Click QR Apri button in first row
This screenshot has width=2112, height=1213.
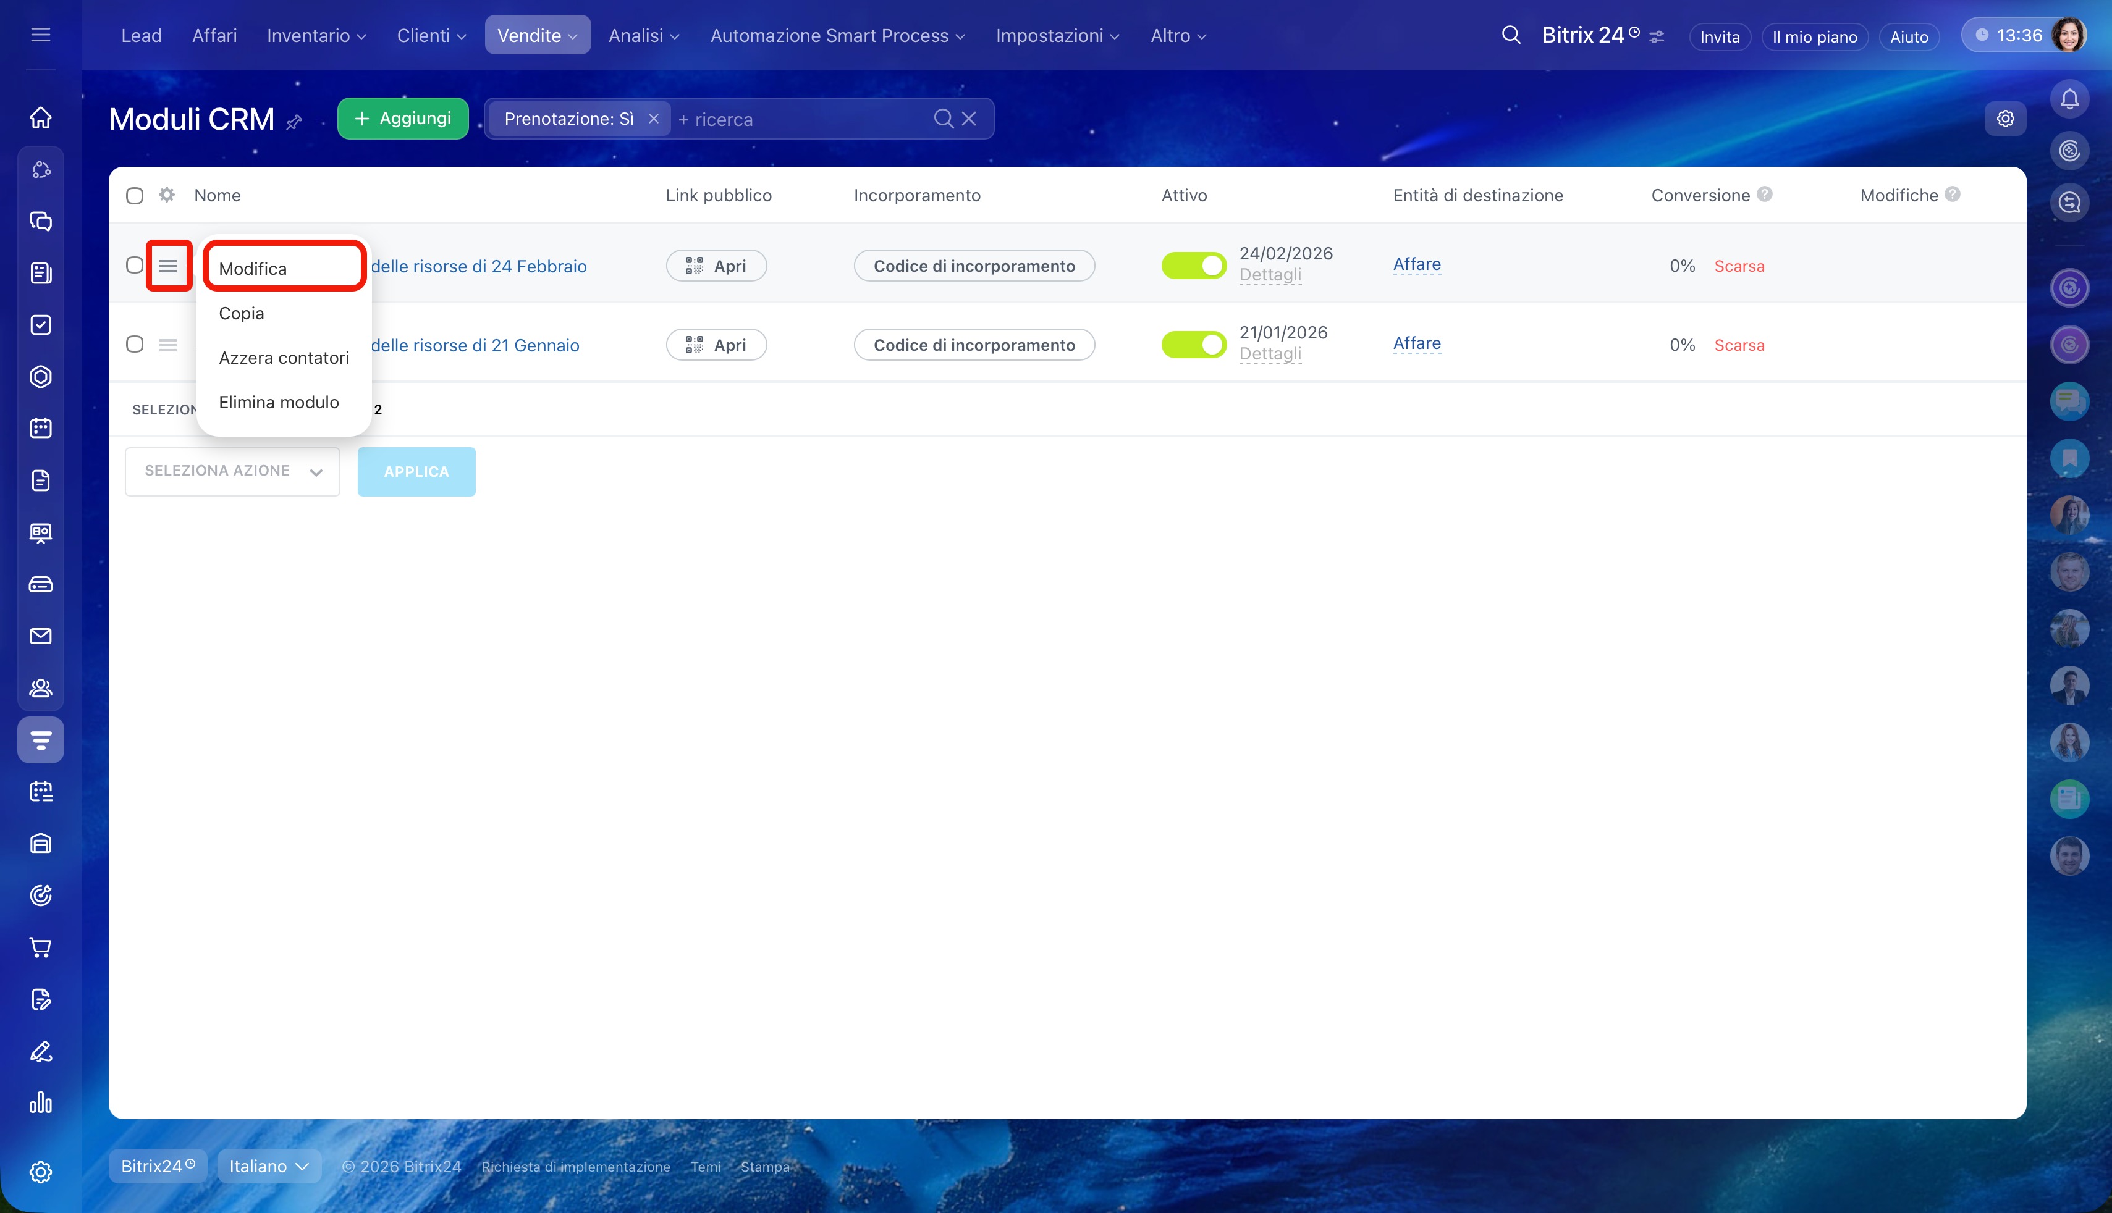point(716,266)
